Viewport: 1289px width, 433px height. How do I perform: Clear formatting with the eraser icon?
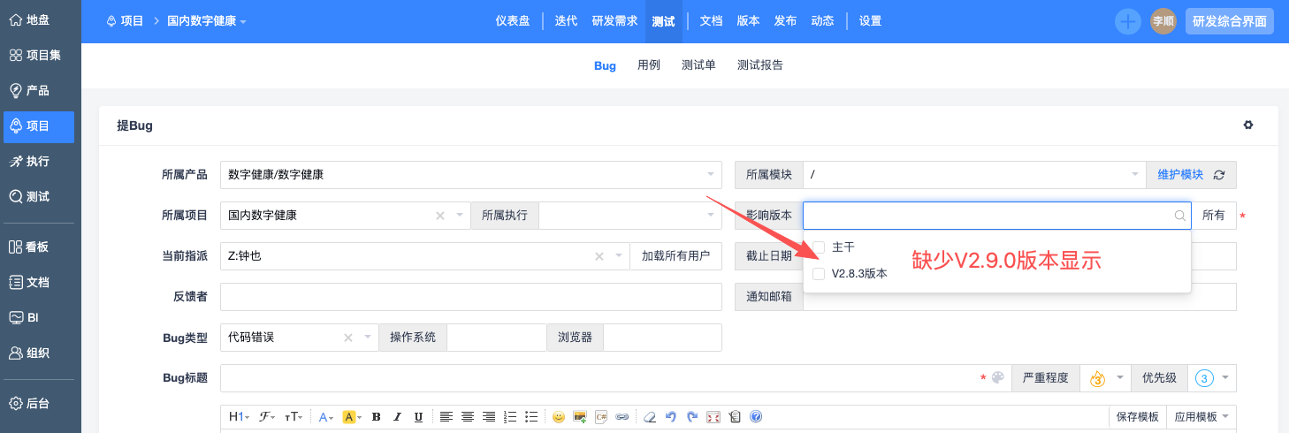[x=650, y=417]
